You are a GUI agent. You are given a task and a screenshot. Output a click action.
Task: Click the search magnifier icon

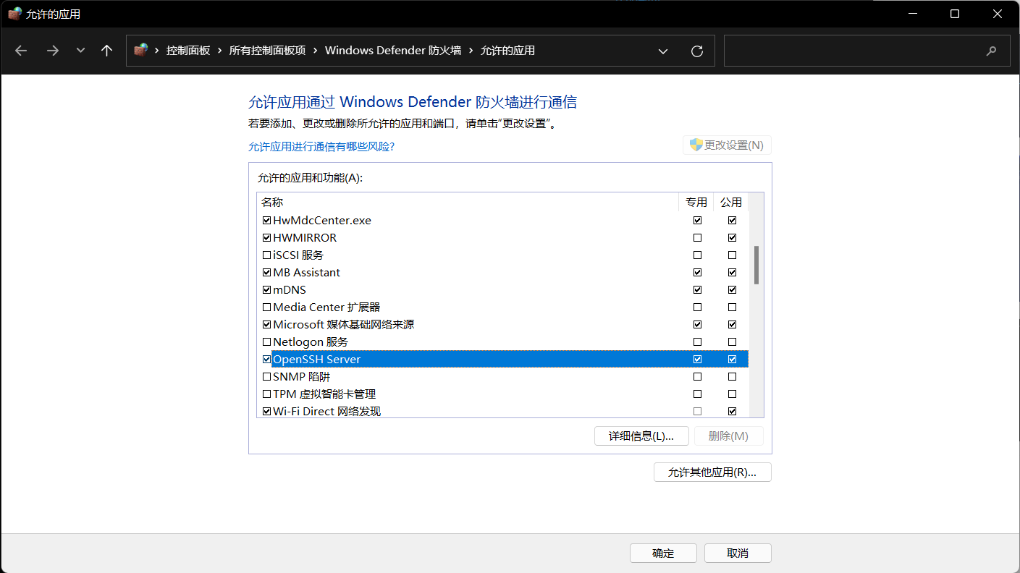[991, 51]
